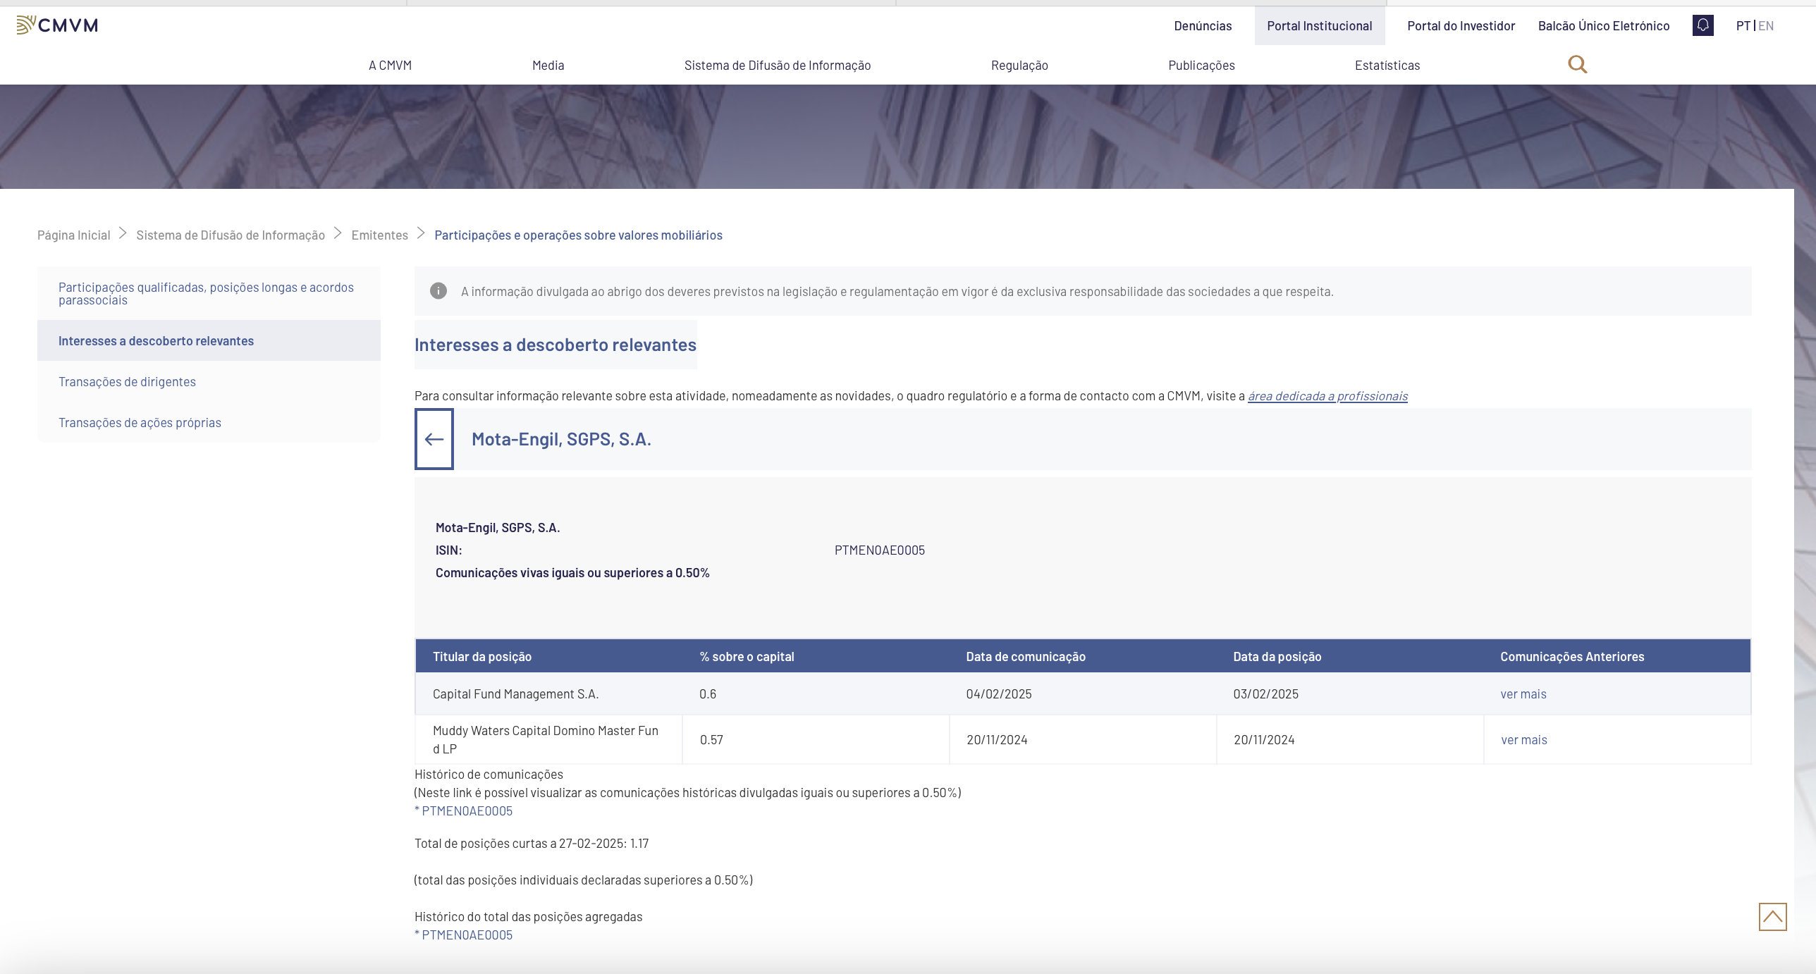Click ver mais for Muddy Waters Capital

click(1523, 739)
